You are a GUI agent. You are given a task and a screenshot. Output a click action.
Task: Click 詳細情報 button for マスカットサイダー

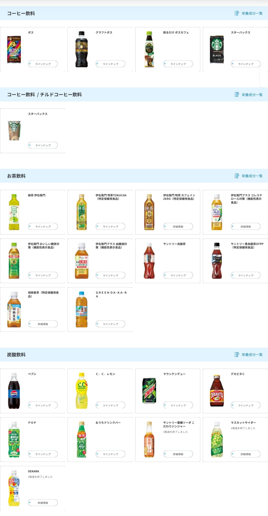(246, 454)
